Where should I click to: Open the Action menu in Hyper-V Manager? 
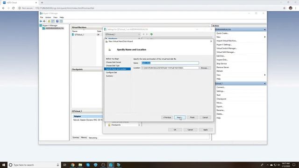48,17
